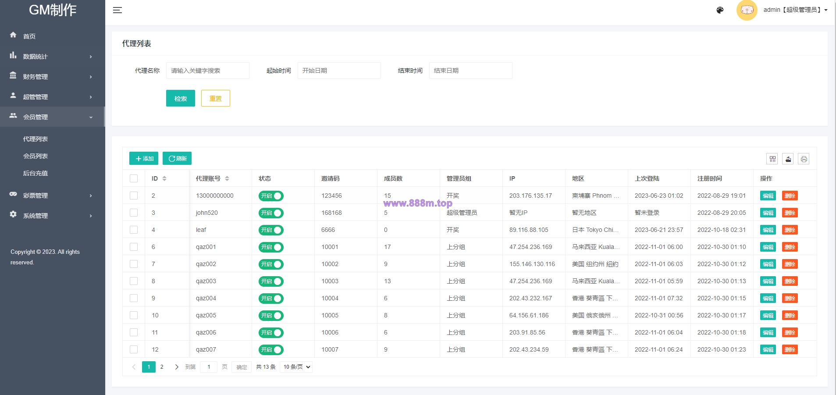Toggle 开启 status switch for leaf
Viewport: 836px width, 395px height.
271,230
